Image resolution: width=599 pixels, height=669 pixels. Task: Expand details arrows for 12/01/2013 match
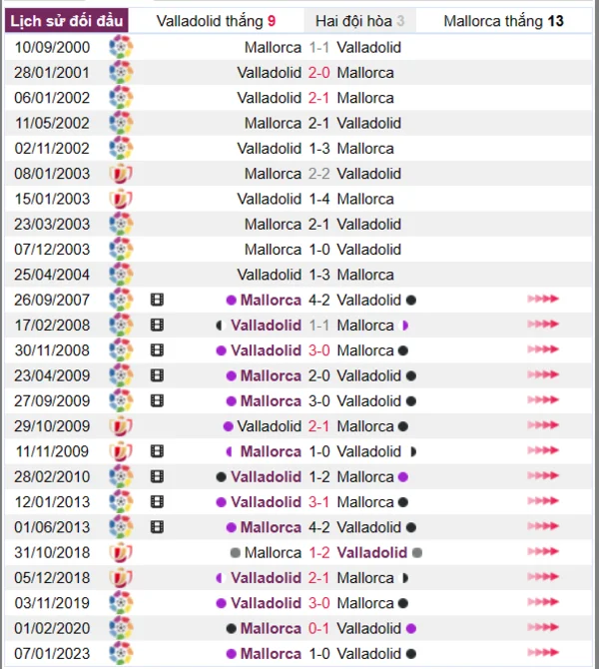(543, 501)
